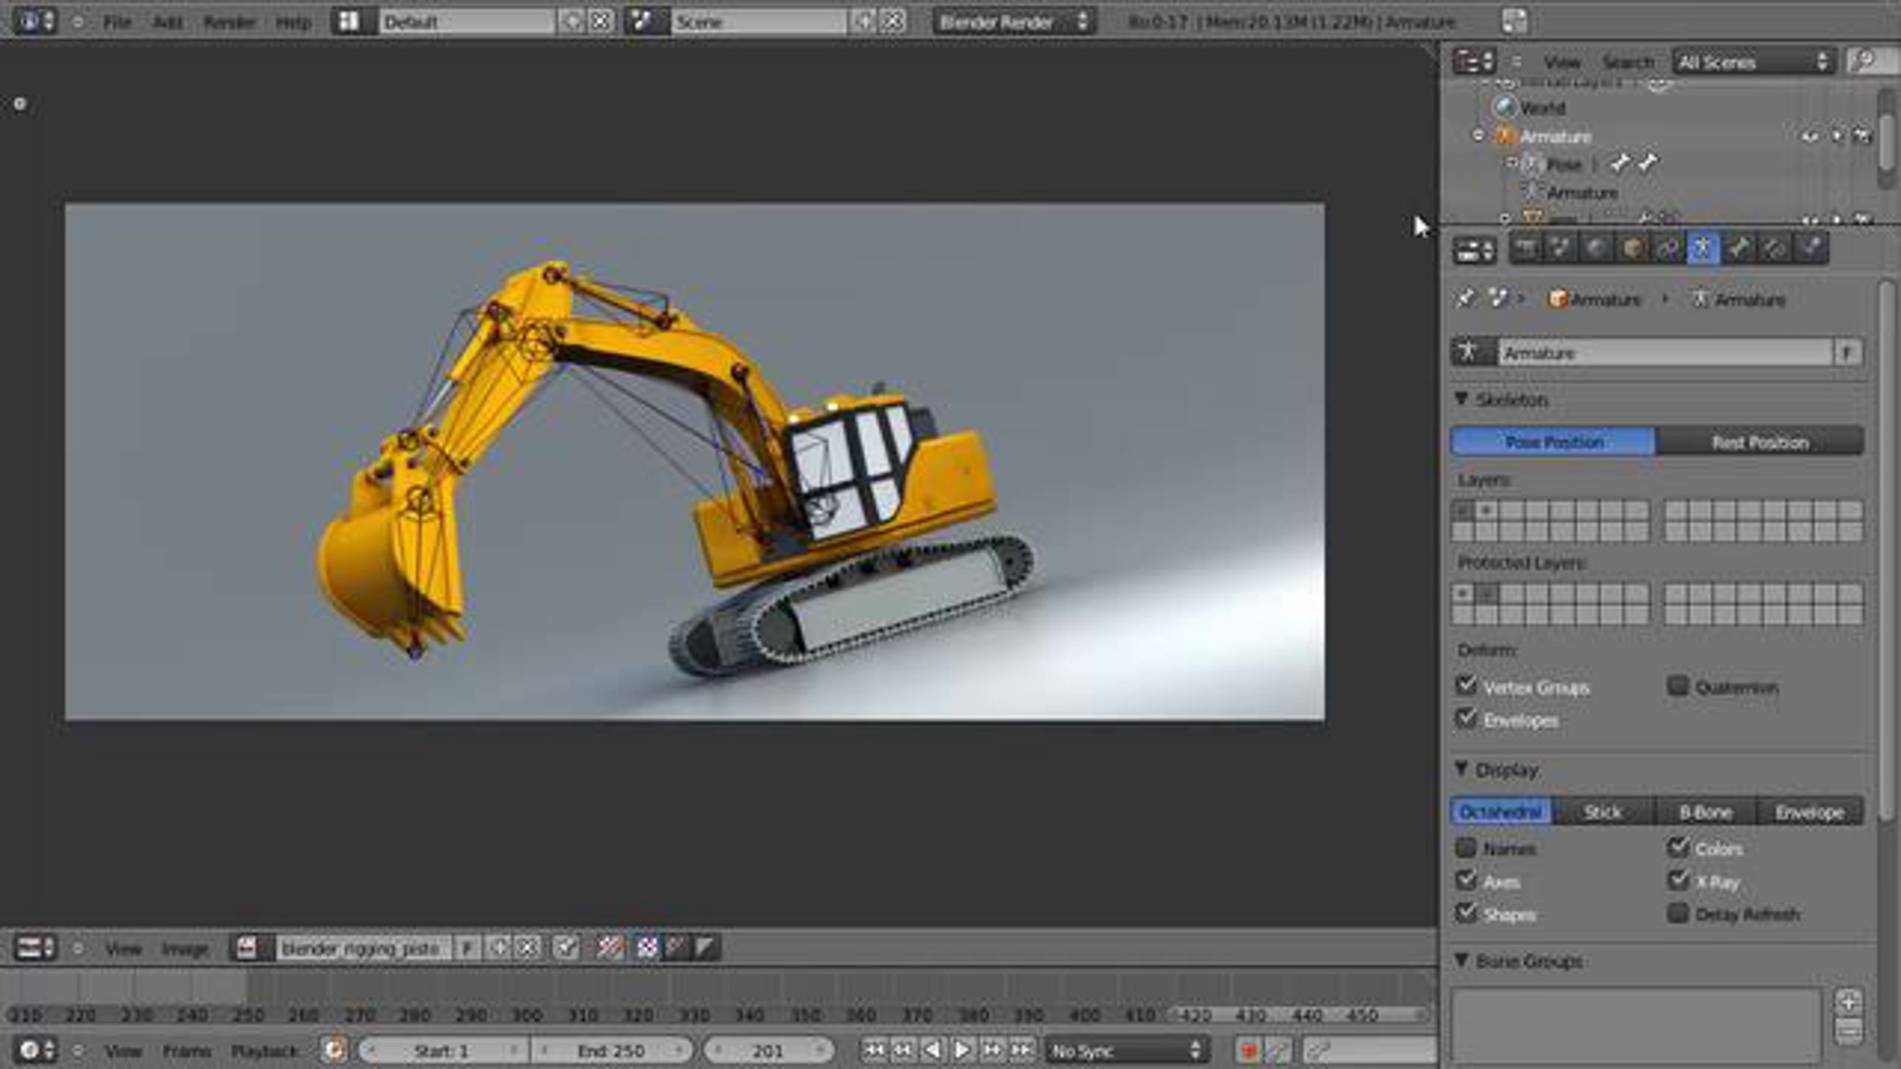Open the No Sync dropdown

pos(1125,1051)
